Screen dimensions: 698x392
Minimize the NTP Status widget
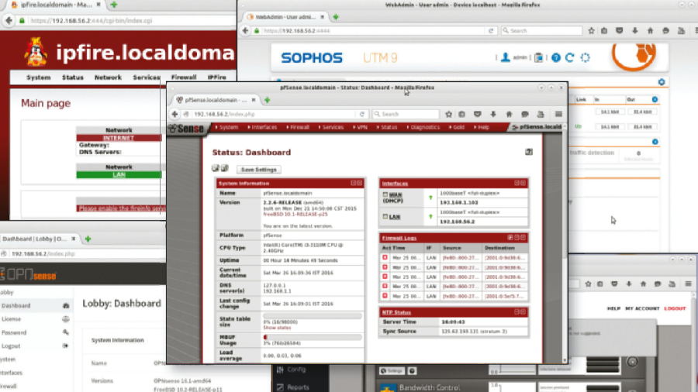(517, 312)
